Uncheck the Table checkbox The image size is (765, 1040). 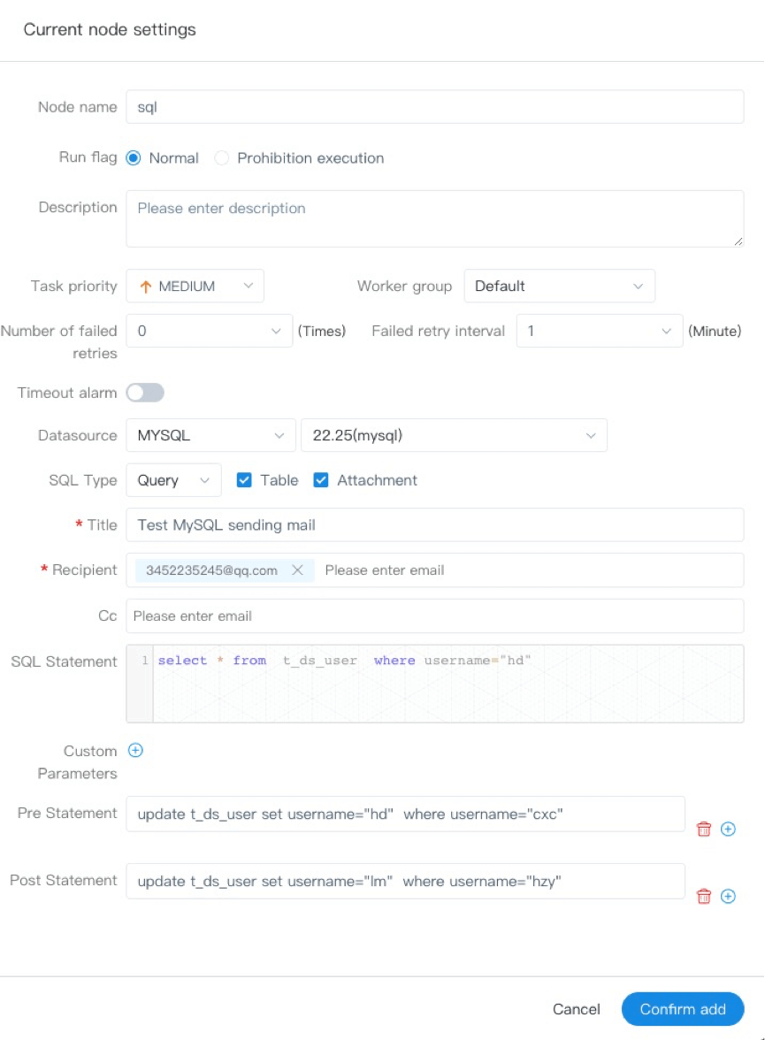point(245,480)
